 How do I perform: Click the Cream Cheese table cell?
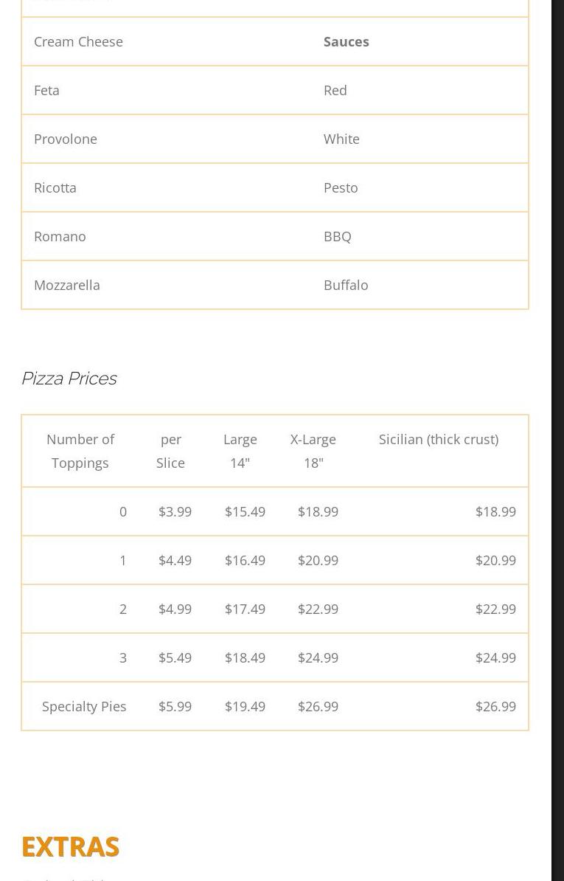(x=78, y=41)
